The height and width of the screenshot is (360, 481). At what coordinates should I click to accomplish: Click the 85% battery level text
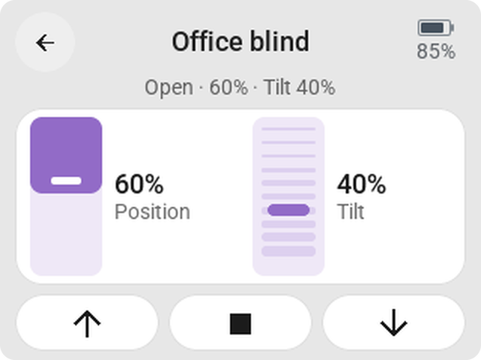point(436,51)
